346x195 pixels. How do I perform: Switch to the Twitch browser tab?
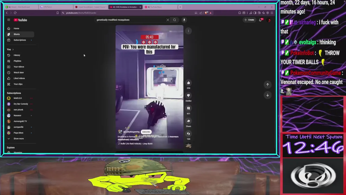pyautogui.click(x=55, y=7)
